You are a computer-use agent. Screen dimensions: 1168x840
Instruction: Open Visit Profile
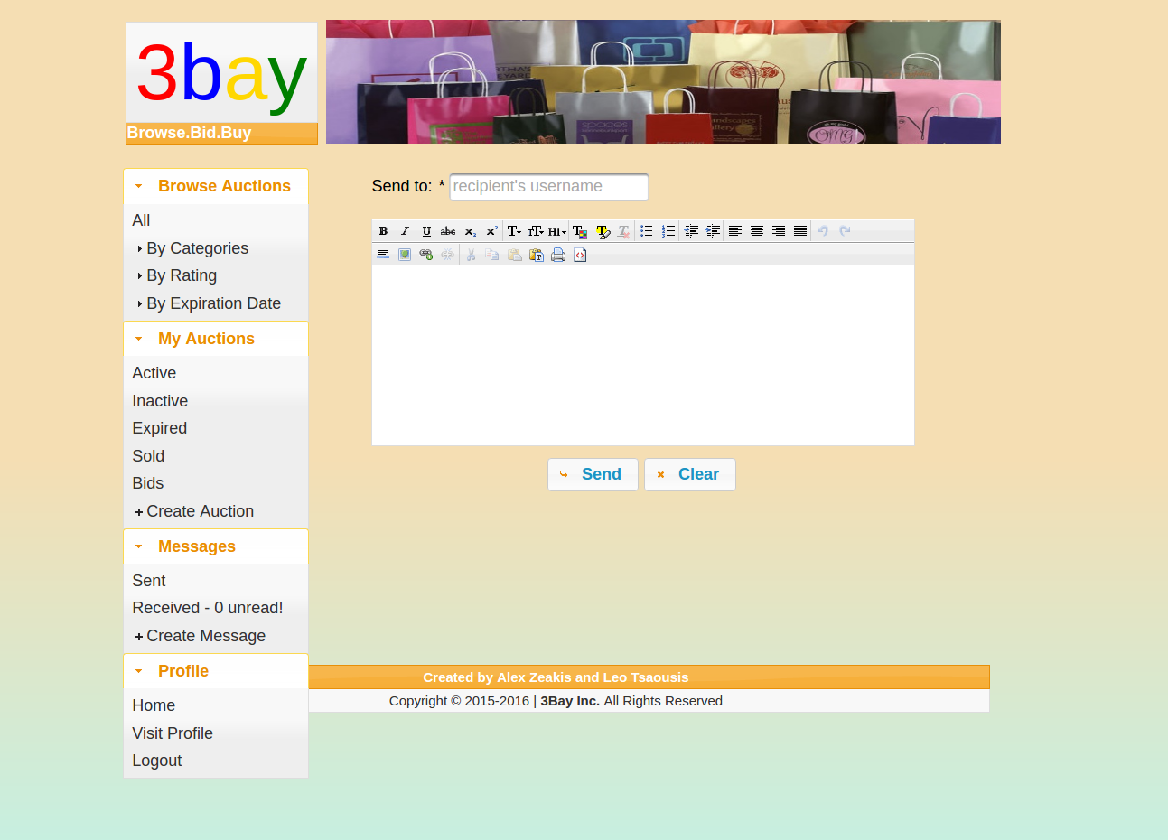(x=173, y=733)
